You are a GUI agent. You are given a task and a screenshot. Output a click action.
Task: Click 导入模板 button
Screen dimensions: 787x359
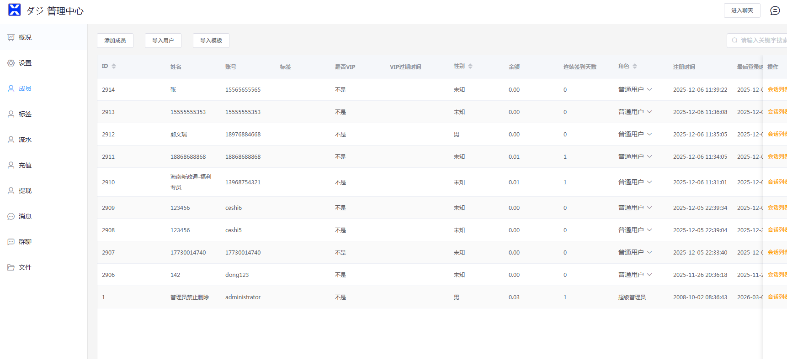point(211,41)
